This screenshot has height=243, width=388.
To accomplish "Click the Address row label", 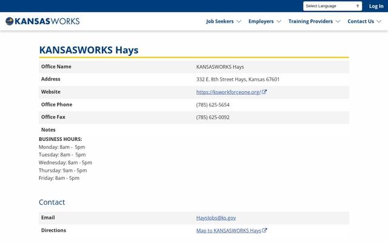I will click(x=51, y=79).
